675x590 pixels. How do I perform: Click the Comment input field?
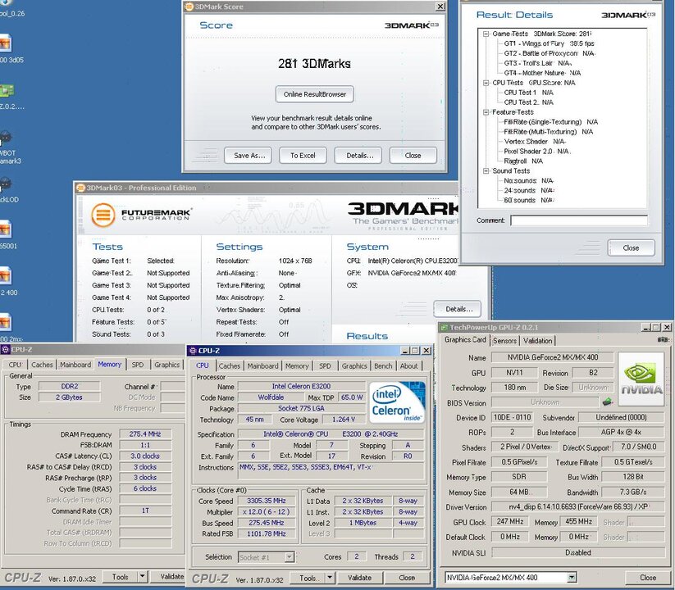pyautogui.click(x=579, y=220)
